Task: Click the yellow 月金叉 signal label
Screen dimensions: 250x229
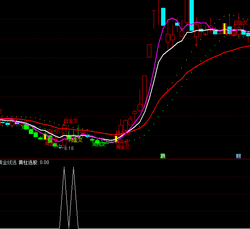Action: (75, 140)
